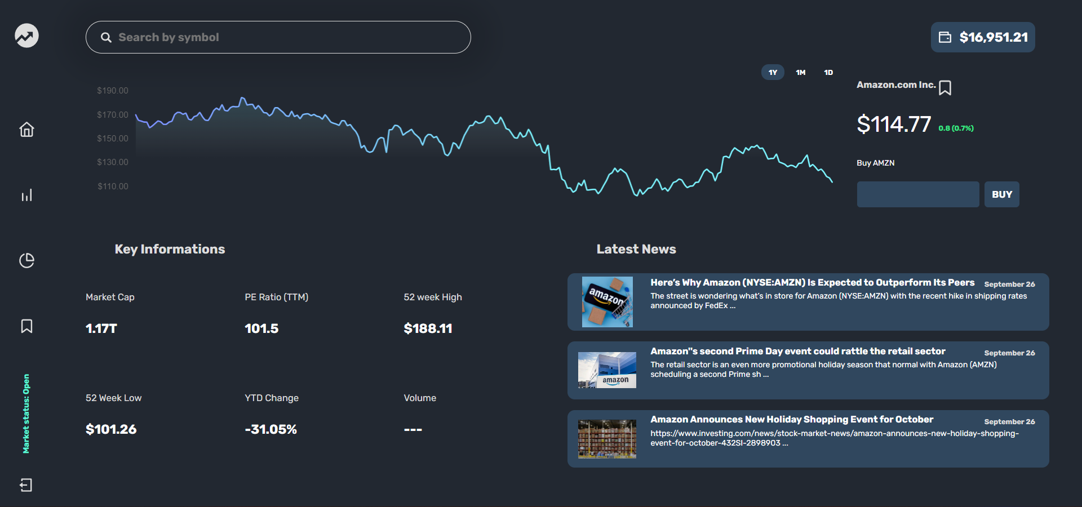Image resolution: width=1082 pixels, height=507 pixels.
Task: Open news about Amazon outperforming peers
Action: (808, 302)
